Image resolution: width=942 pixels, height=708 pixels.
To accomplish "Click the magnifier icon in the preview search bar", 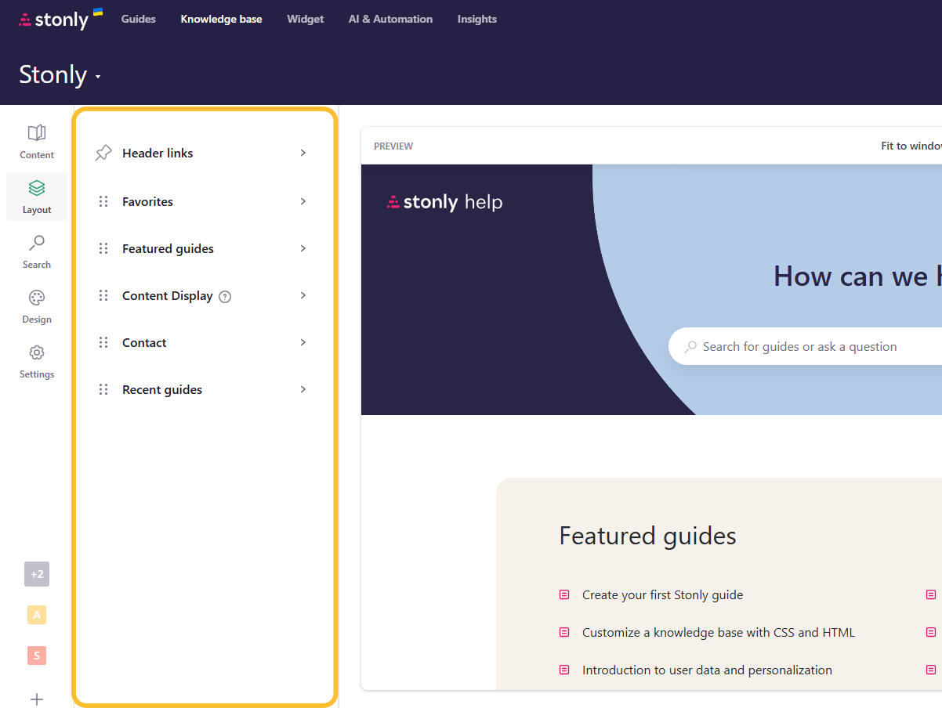I will (691, 346).
